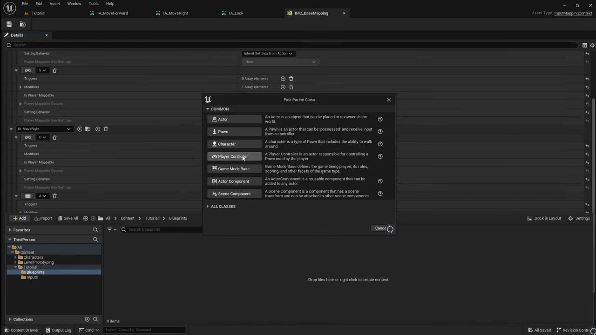Delete the D key mapping
The image size is (596, 335).
coord(54,137)
